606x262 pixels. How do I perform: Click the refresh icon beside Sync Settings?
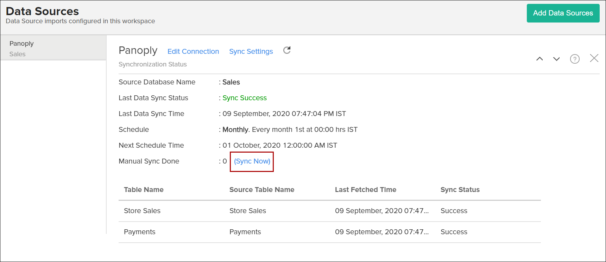coord(287,50)
